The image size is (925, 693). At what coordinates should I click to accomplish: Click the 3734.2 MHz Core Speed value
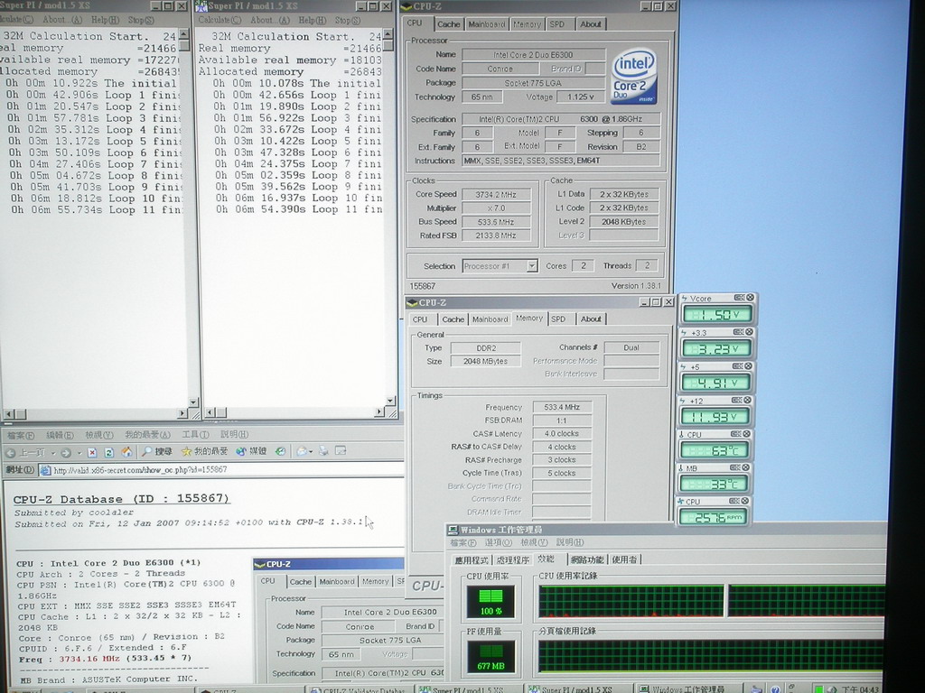point(496,195)
